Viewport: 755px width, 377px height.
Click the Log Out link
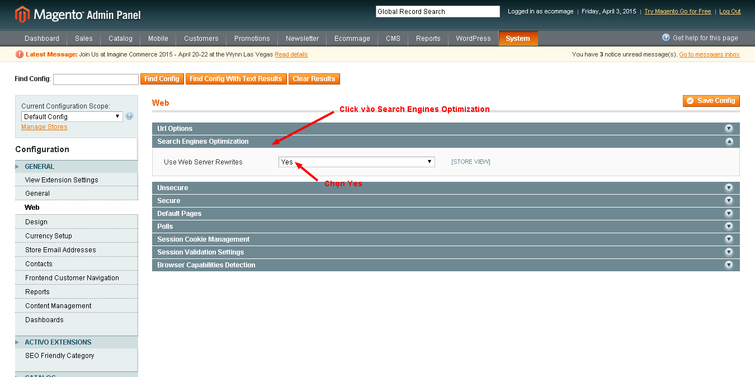click(x=730, y=11)
